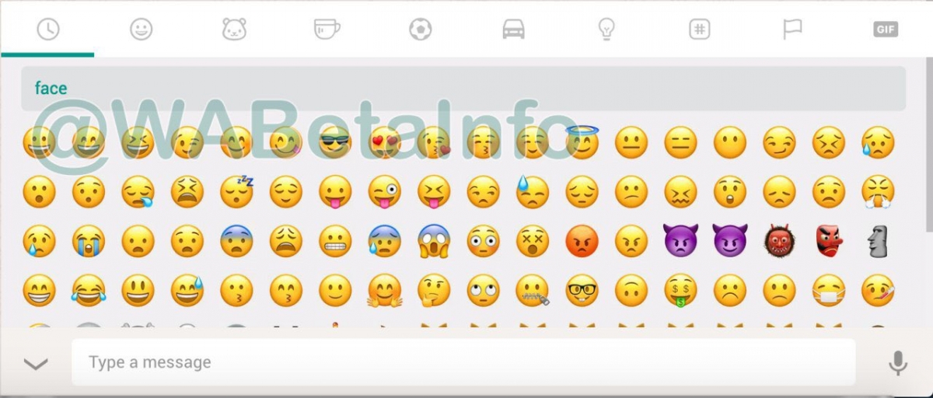Choose the money-mouth face emoji
Image resolution: width=933 pixels, height=398 pixels.
[680, 291]
